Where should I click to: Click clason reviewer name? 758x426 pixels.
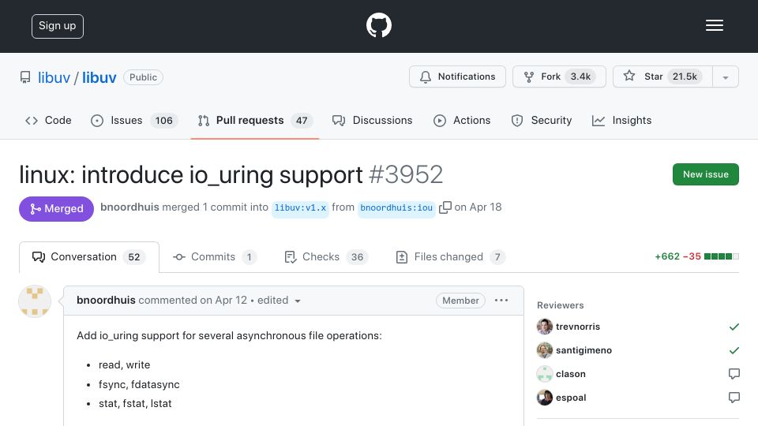click(570, 374)
